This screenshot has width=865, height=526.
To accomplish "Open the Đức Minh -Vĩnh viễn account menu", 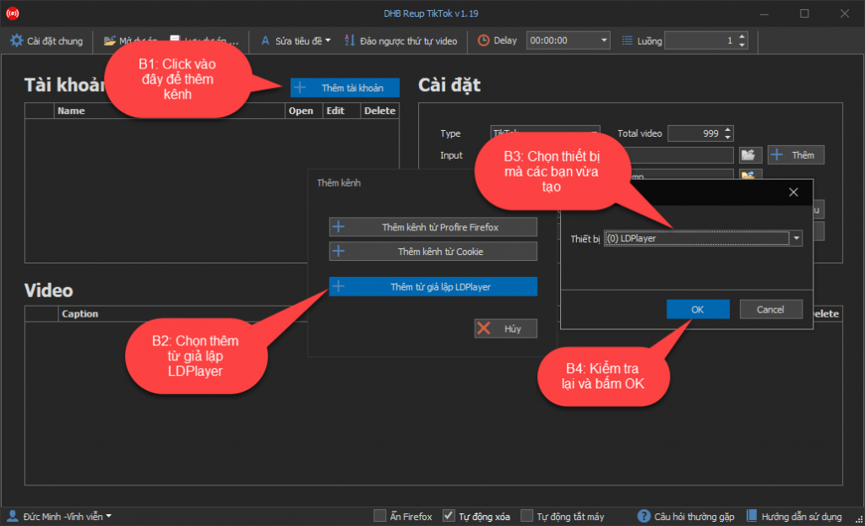I will pyautogui.click(x=59, y=517).
